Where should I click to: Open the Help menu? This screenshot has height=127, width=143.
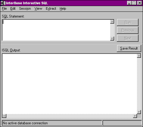point(63,8)
